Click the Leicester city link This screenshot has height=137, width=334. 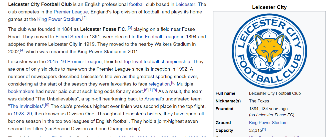(185, 4)
